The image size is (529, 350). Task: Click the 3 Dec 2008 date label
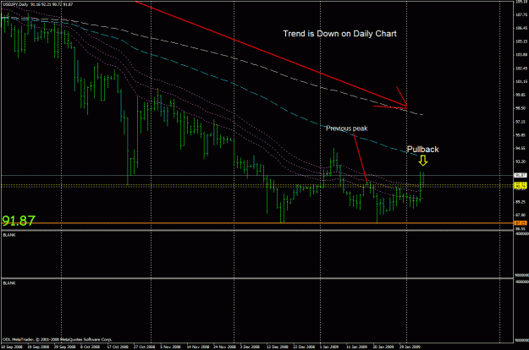pyautogui.click(x=250, y=347)
